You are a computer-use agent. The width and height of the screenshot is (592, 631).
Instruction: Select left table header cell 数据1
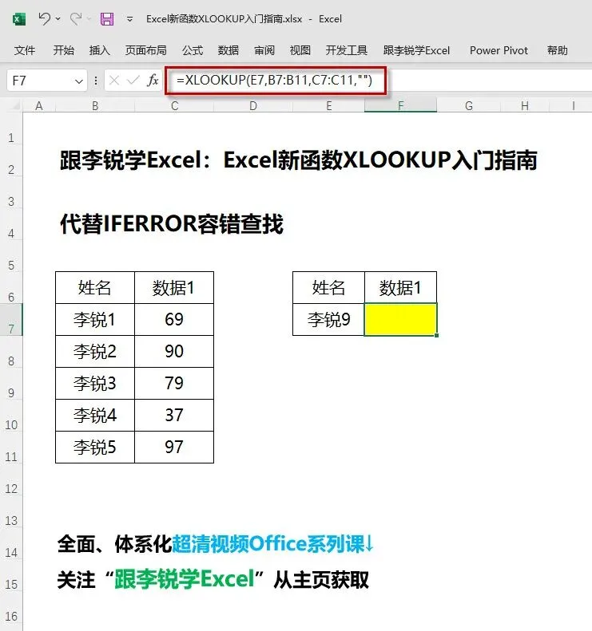tap(174, 288)
